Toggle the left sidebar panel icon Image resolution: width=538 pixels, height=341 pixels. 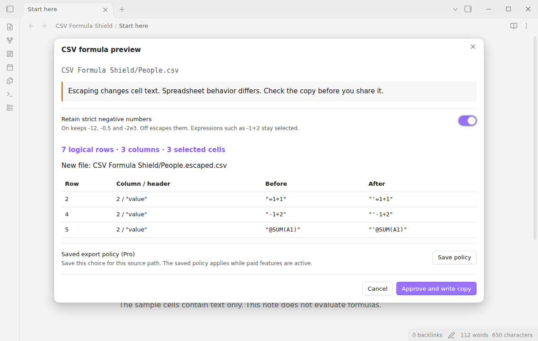point(10,9)
